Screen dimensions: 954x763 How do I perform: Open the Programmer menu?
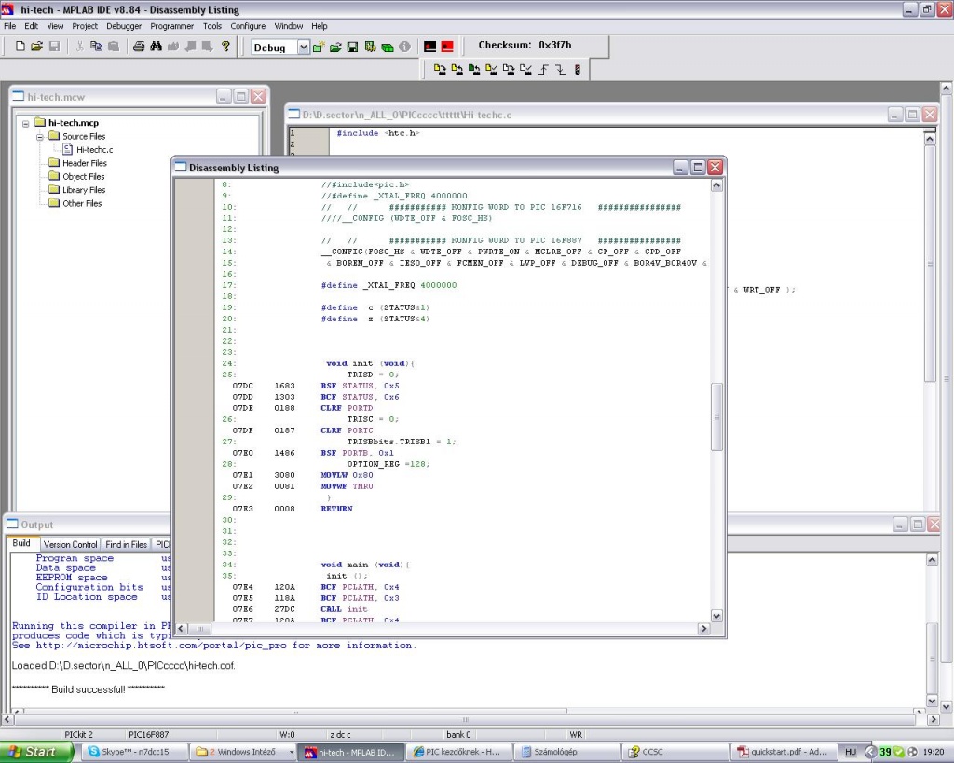pos(172,26)
